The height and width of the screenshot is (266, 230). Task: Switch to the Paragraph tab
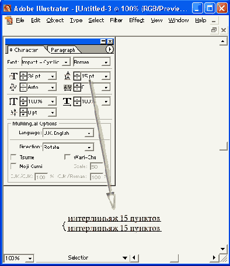pyautogui.click(x=63, y=50)
